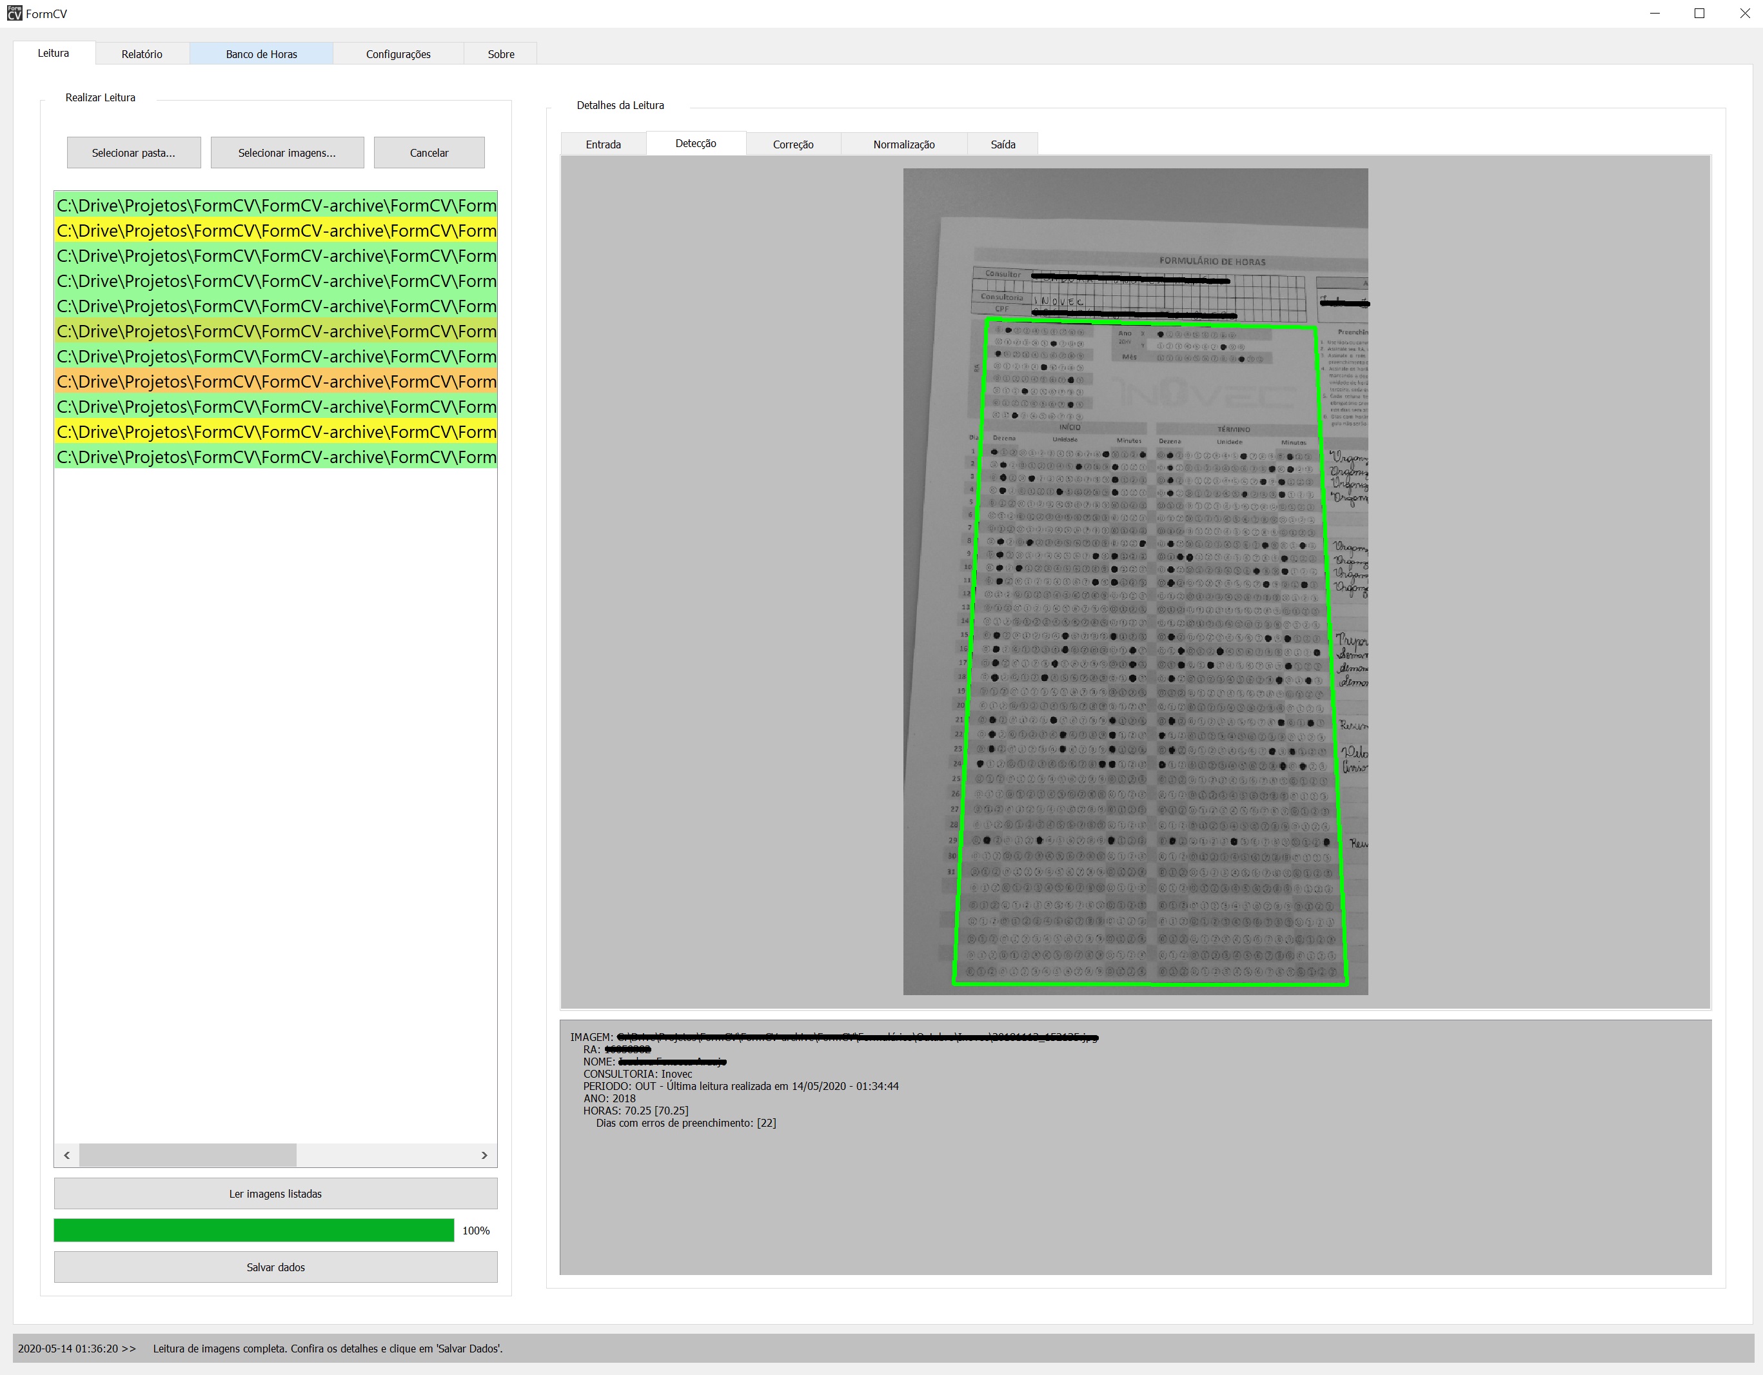Select the orange highlighted file entry
The image size is (1763, 1375).
tap(275, 382)
